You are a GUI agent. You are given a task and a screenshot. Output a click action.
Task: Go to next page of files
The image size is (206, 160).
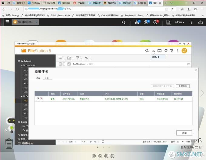[x=91, y=142]
